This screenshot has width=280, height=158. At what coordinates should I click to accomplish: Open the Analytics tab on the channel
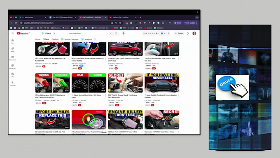tap(87, 39)
